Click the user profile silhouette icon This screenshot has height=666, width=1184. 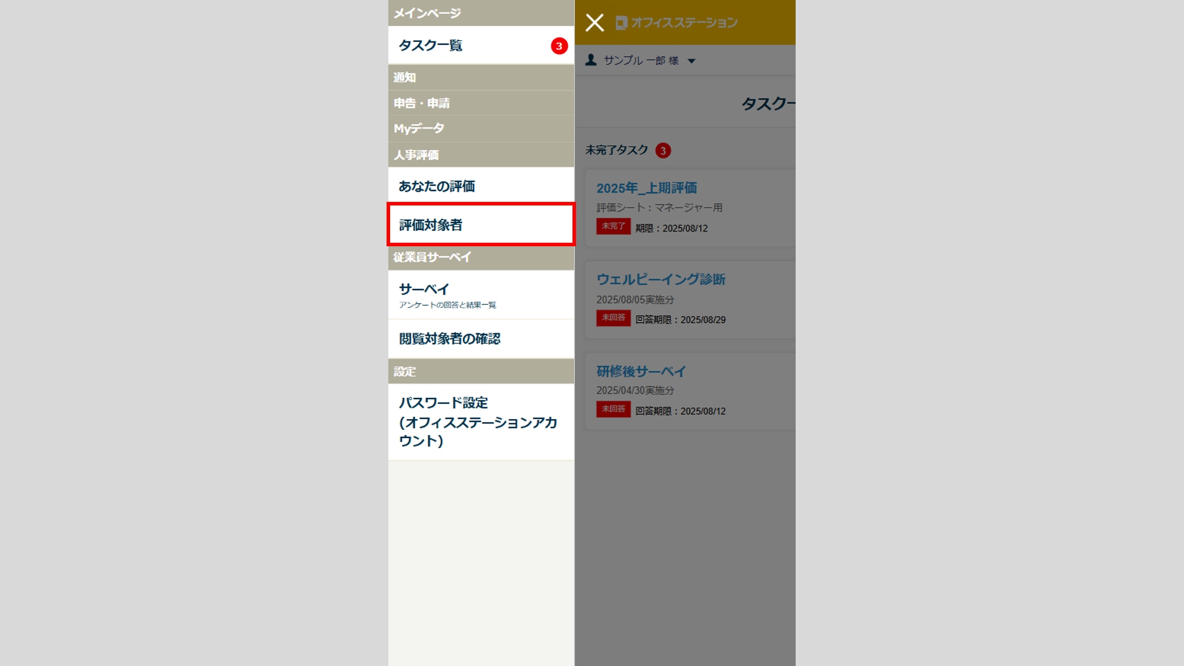pyautogui.click(x=591, y=60)
